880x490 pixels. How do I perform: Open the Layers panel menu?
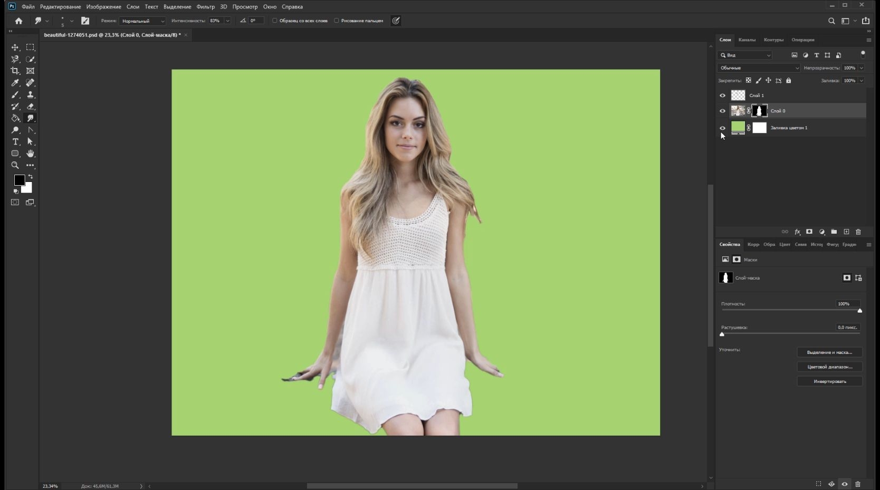point(869,40)
